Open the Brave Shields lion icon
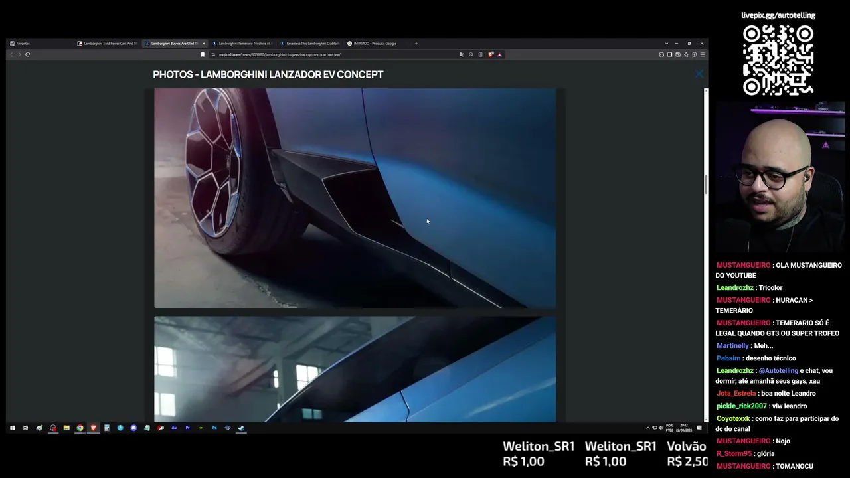This screenshot has width=850, height=478. (491, 54)
